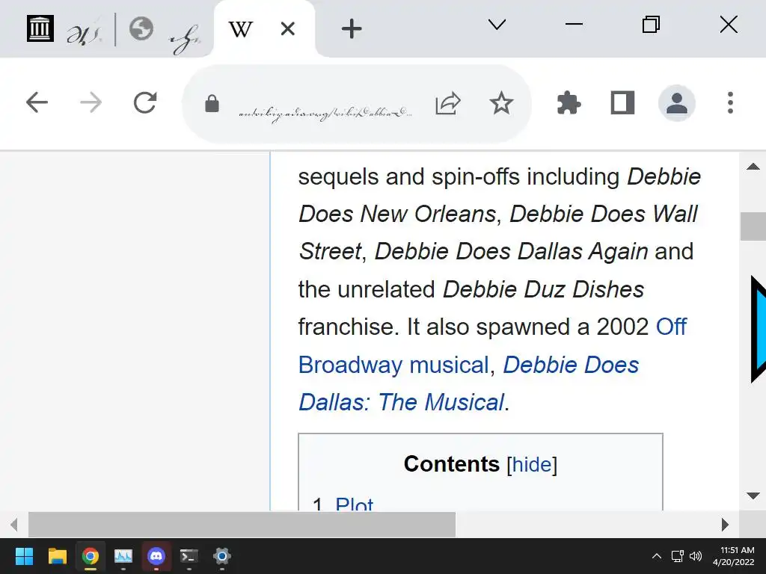Bookmark this page with the star

pos(501,103)
